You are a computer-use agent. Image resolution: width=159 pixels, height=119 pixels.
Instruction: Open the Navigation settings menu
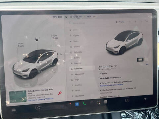point(78,74)
